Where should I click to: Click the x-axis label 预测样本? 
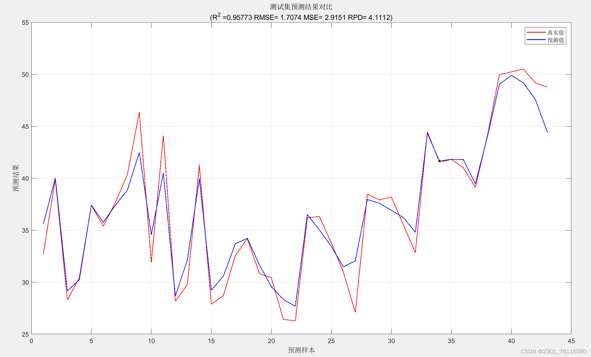coord(301,350)
